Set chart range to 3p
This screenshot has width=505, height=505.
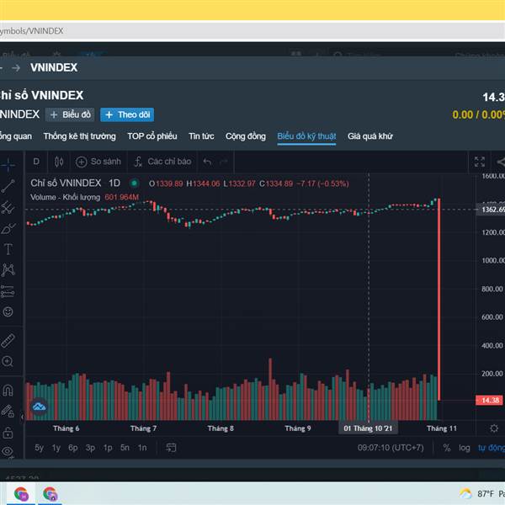tap(91, 448)
